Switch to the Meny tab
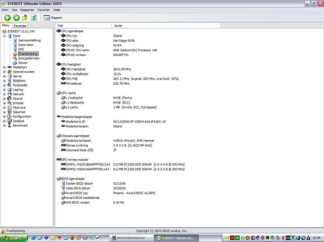The height and width of the screenshot is (242, 324). pos(6,25)
